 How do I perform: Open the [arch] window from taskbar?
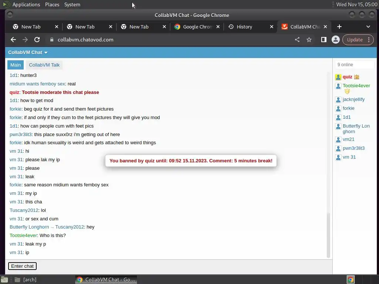pyautogui.click(x=26, y=280)
